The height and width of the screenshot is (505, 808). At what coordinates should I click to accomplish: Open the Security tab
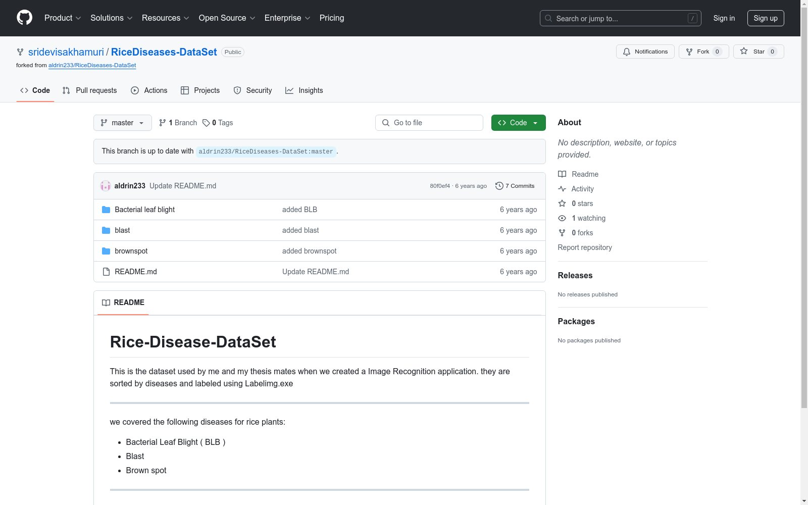tap(252, 90)
